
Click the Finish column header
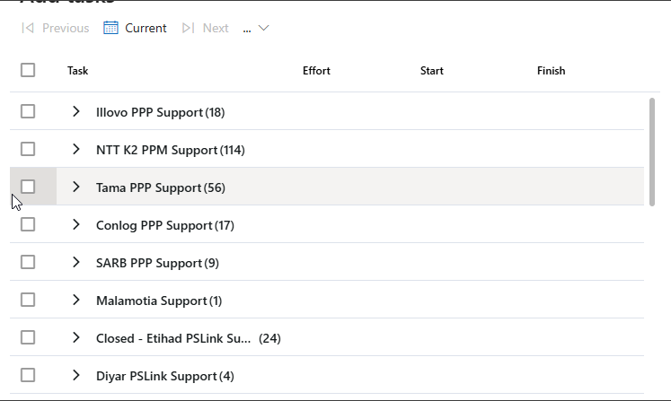click(x=551, y=71)
